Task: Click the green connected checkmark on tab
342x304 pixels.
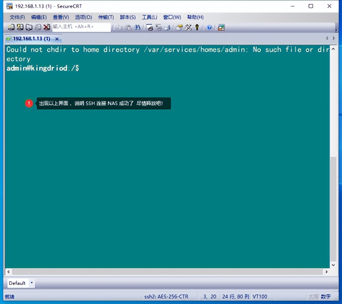Action: click(9, 39)
